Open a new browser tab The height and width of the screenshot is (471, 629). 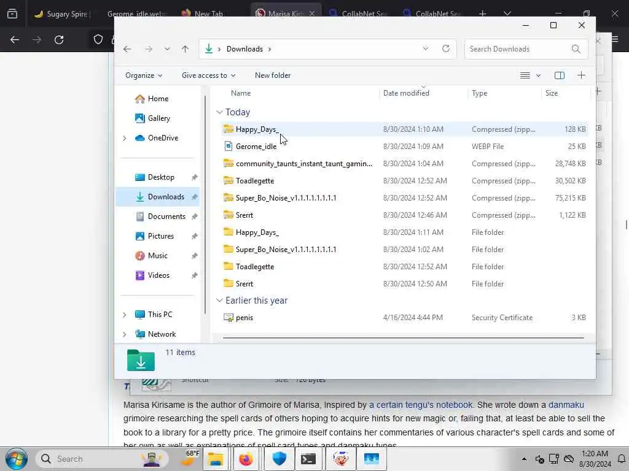(x=483, y=14)
